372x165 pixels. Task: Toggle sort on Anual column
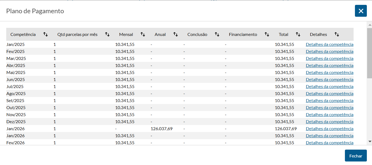click(x=176, y=34)
